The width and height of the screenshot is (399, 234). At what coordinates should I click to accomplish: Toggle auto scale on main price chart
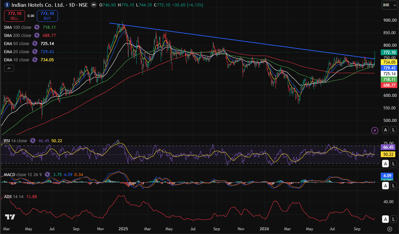(x=385, y=130)
